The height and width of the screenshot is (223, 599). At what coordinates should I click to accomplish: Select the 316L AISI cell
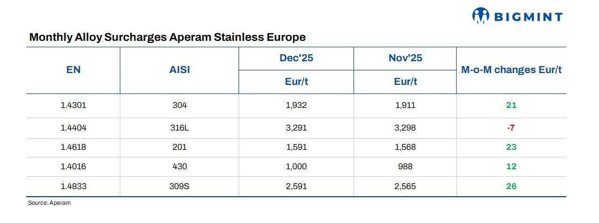[x=179, y=128]
